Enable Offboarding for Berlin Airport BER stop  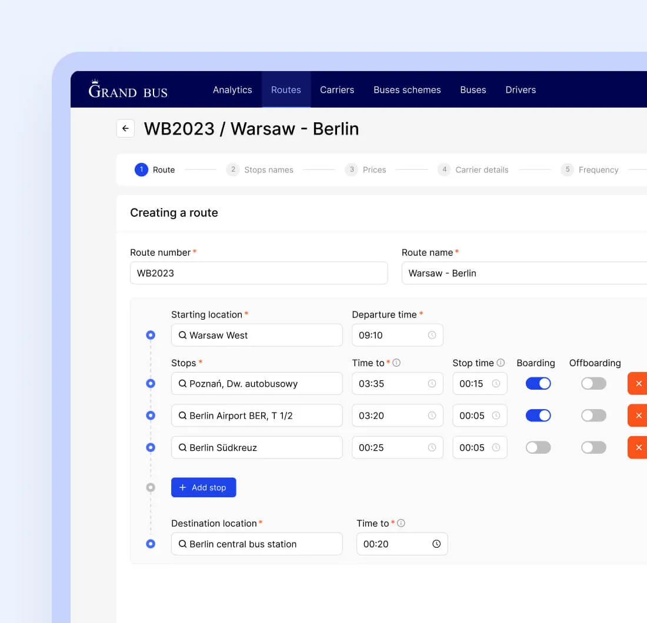(x=593, y=416)
